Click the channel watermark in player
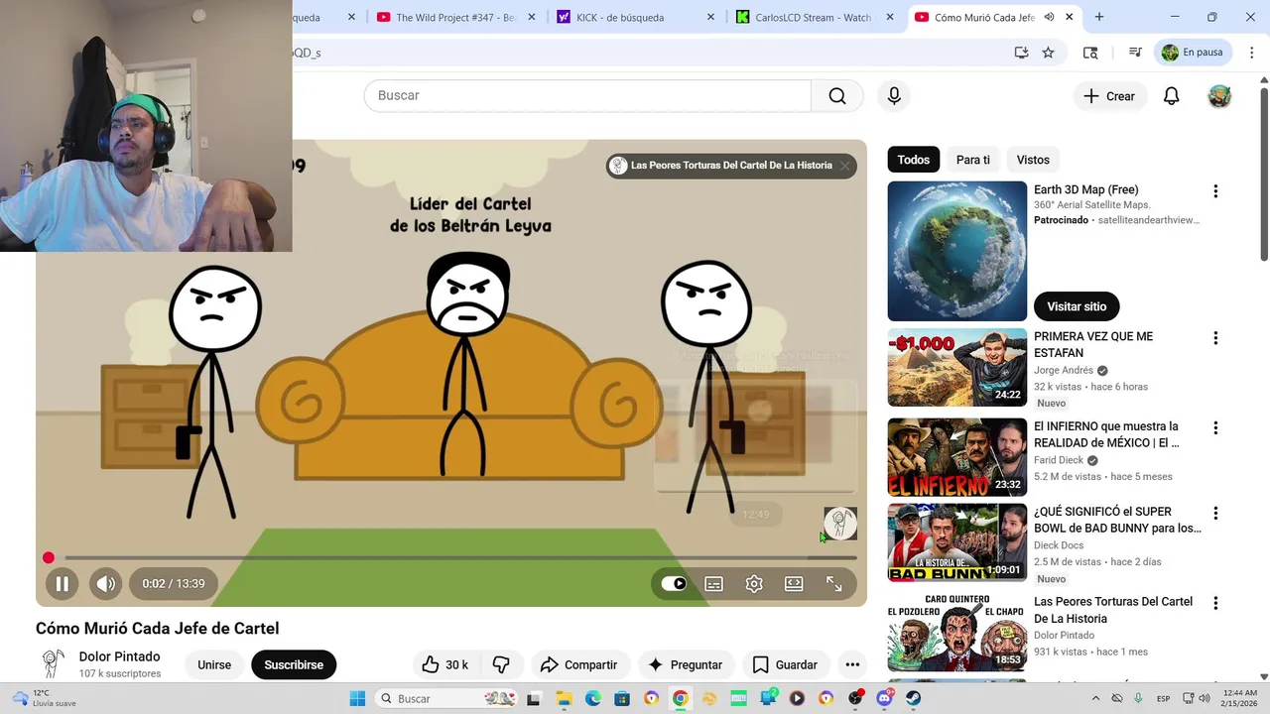The image size is (1270, 714). [840, 524]
